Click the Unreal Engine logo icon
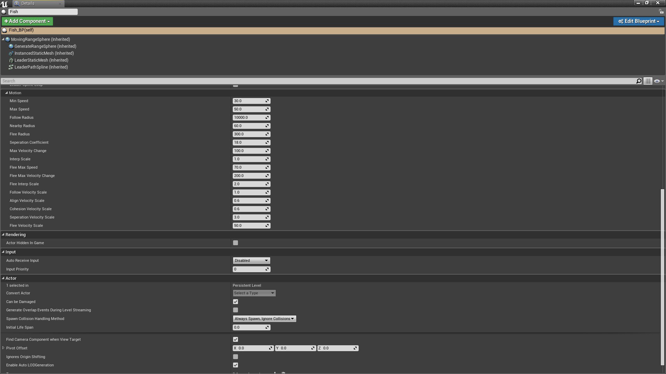Image resolution: width=666 pixels, height=374 pixels. coord(4,3)
